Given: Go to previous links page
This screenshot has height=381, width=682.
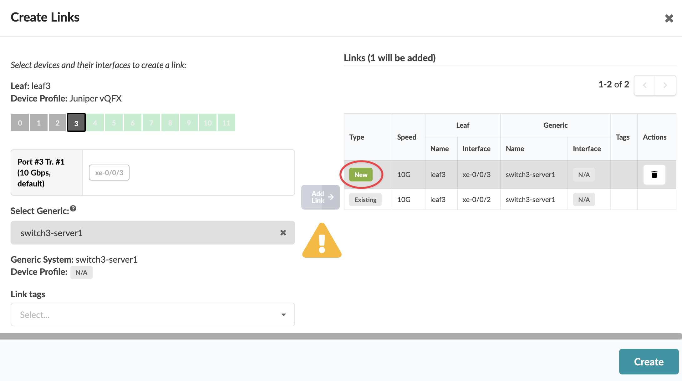Looking at the screenshot, I should click(644, 85).
